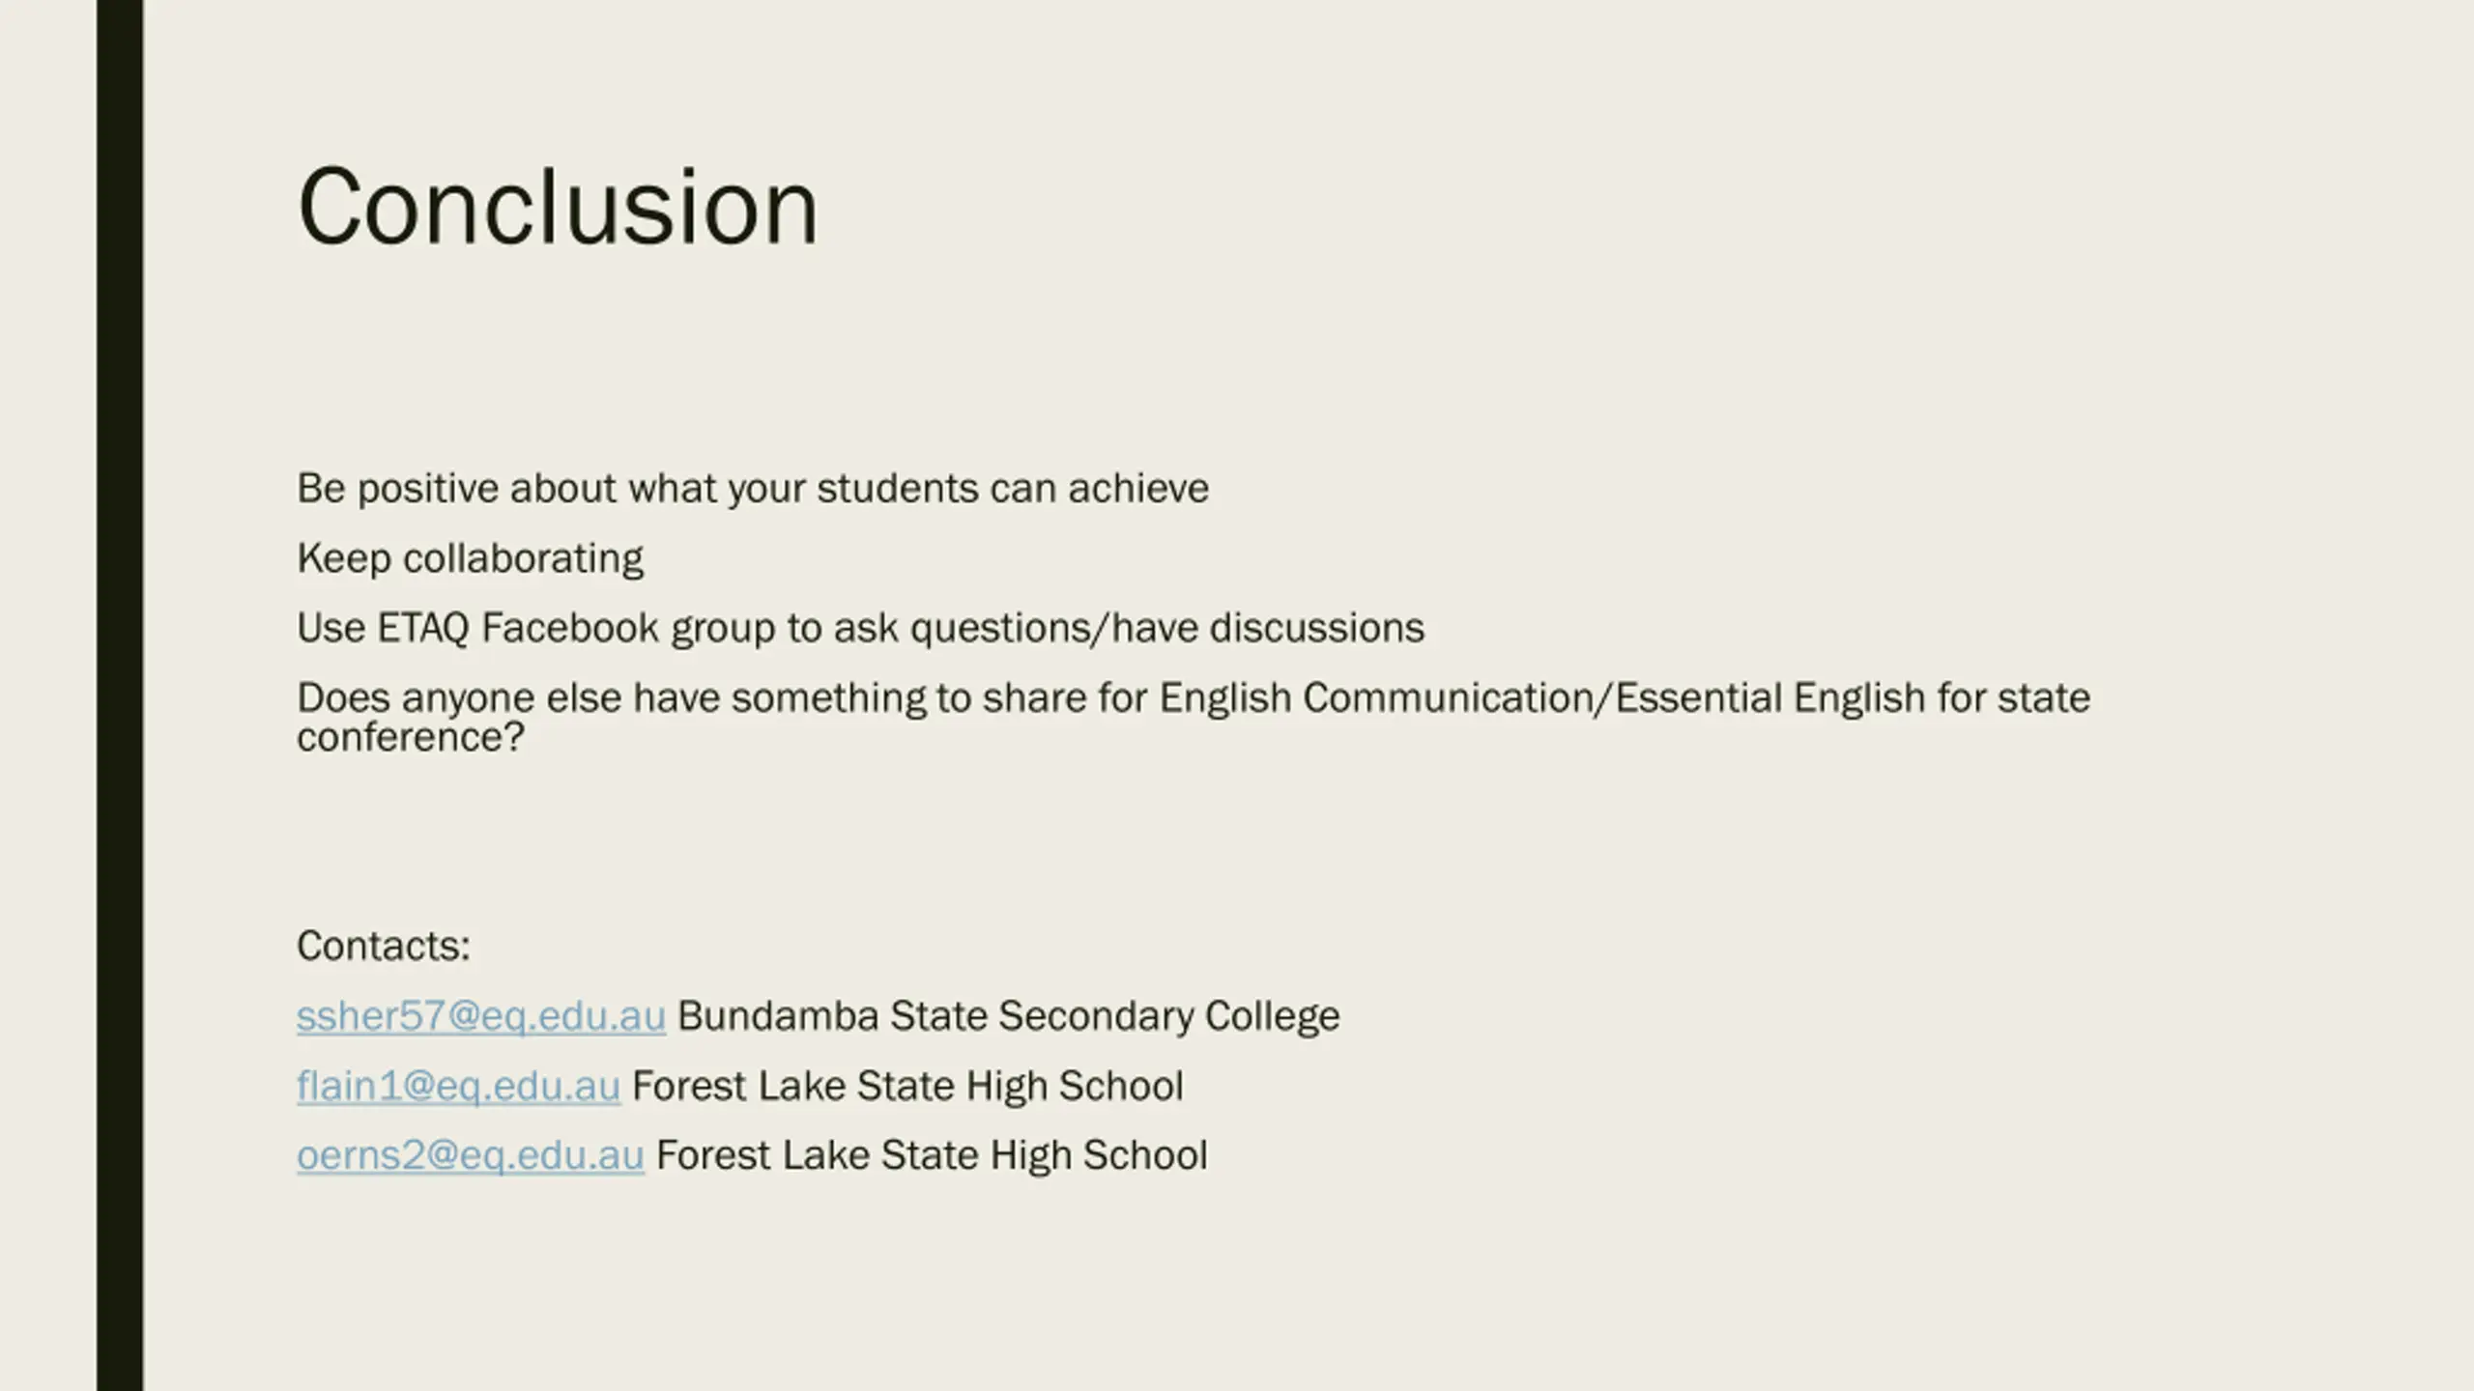Open the flain1@eq.edu.au email link

pos(458,1086)
